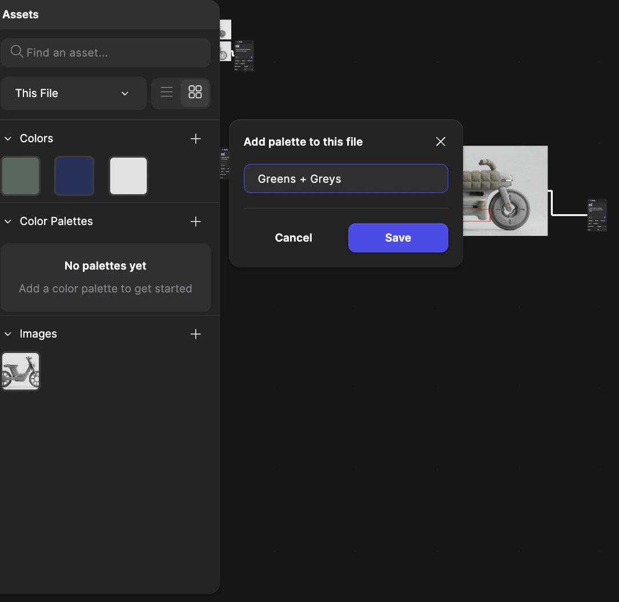The image size is (619, 602).
Task: Switch assets to grid view
Action: coord(195,93)
